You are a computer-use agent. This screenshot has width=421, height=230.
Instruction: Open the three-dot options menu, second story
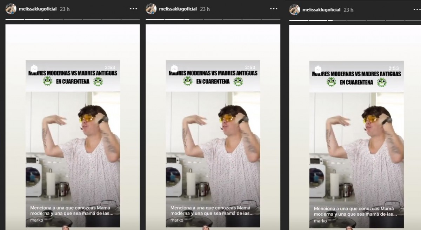pos(274,9)
